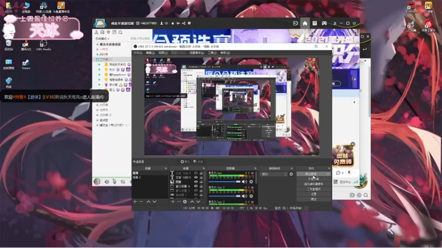
Task: Open source properties gear in sources toolbar
Action: [x=185, y=202]
